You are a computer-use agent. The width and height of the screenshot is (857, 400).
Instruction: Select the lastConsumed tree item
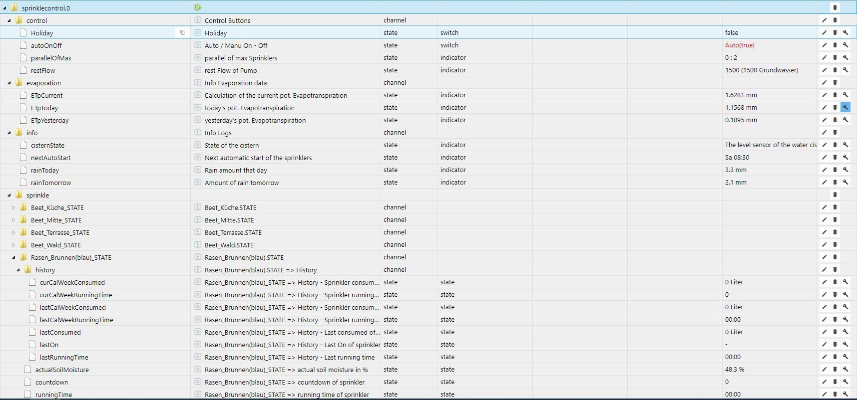[60, 332]
